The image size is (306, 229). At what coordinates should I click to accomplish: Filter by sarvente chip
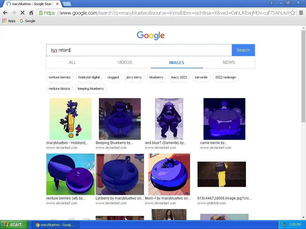(201, 77)
